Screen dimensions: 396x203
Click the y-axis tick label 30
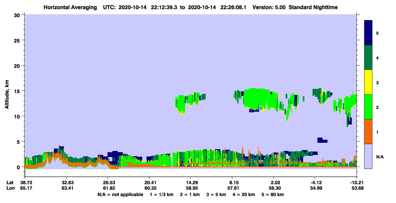click(x=18, y=15)
